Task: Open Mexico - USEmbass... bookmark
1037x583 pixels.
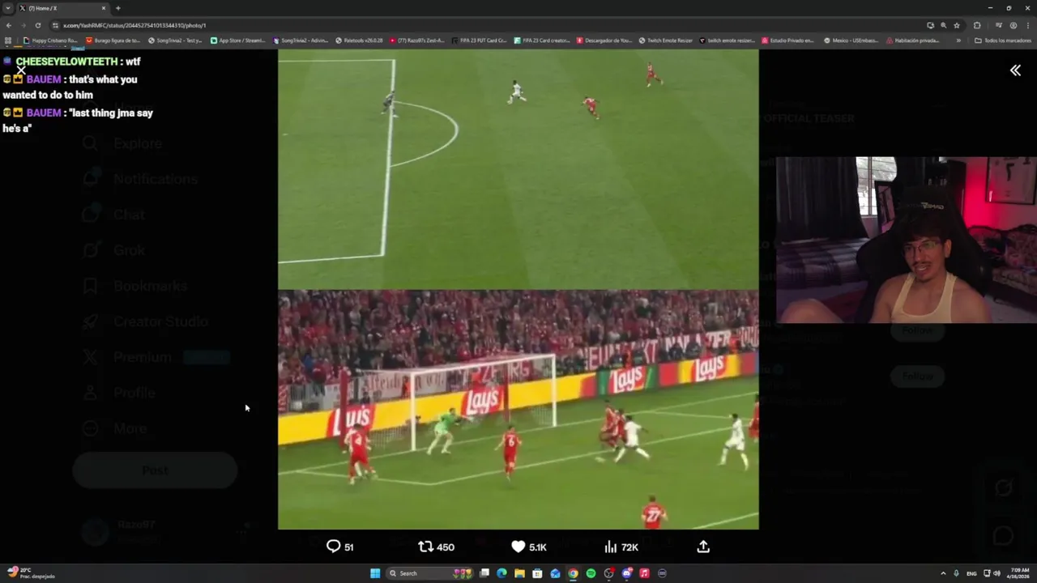Action: pyautogui.click(x=851, y=40)
